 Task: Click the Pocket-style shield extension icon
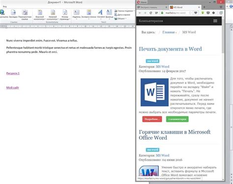(x=208, y=13)
